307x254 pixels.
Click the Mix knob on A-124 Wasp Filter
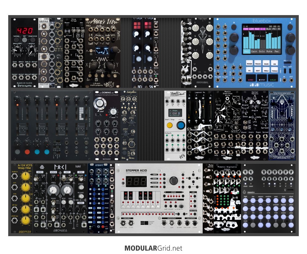[x=25, y=220]
